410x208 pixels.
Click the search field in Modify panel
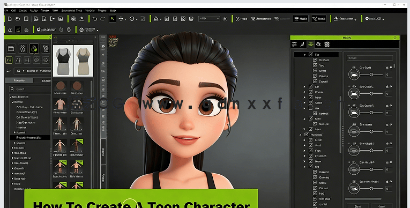click(x=370, y=58)
